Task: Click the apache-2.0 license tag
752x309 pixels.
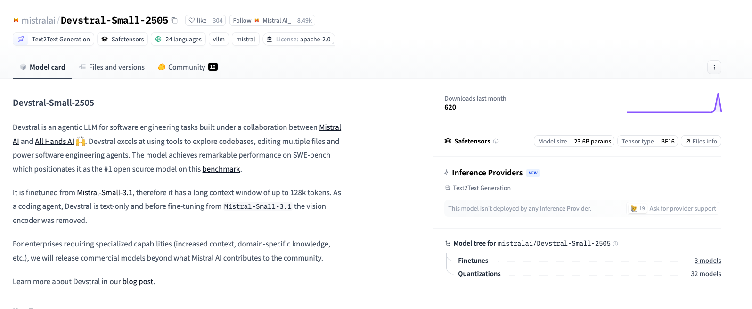Action: coord(299,39)
